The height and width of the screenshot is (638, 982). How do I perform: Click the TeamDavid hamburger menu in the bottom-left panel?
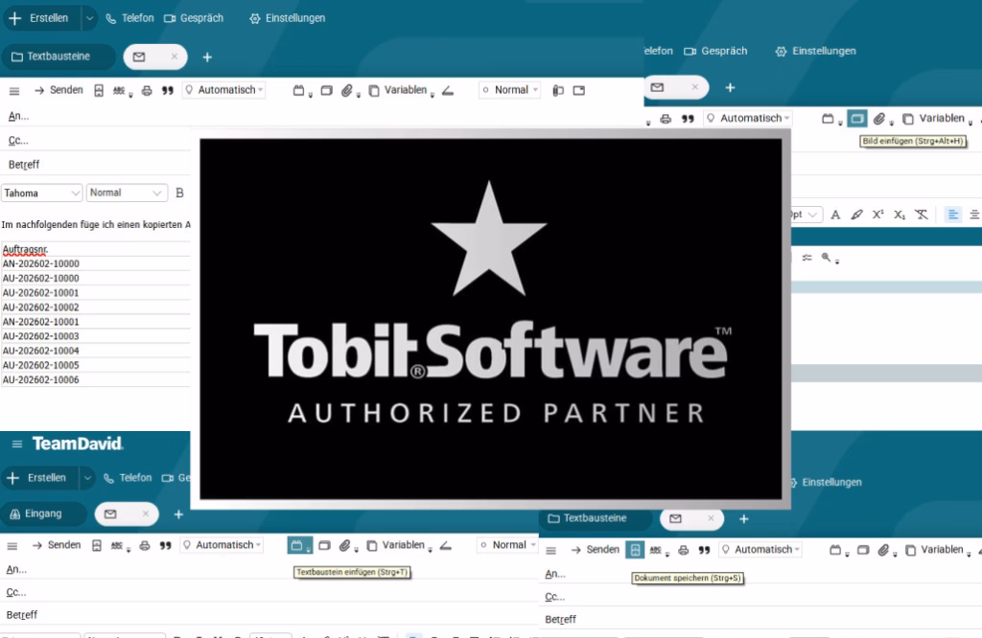coord(17,444)
